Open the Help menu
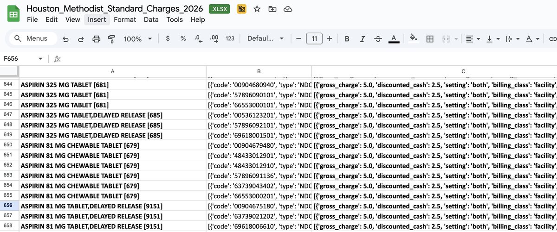 tap(197, 19)
